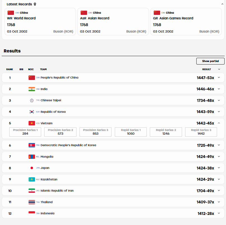Select the Rapid Series 2 score box

[x=166, y=132]
